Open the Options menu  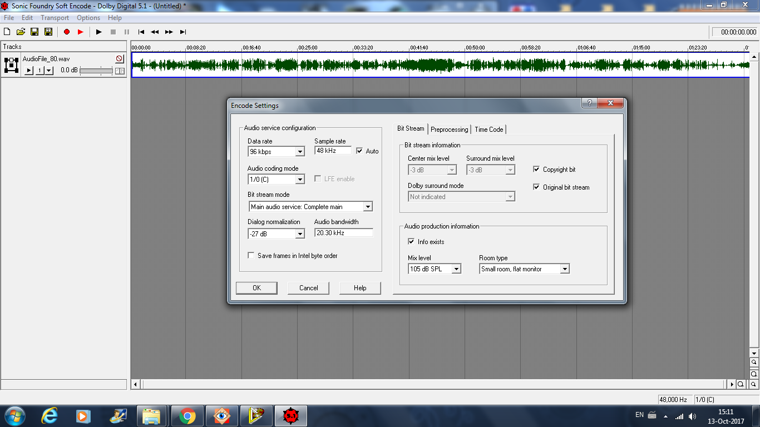coord(88,18)
